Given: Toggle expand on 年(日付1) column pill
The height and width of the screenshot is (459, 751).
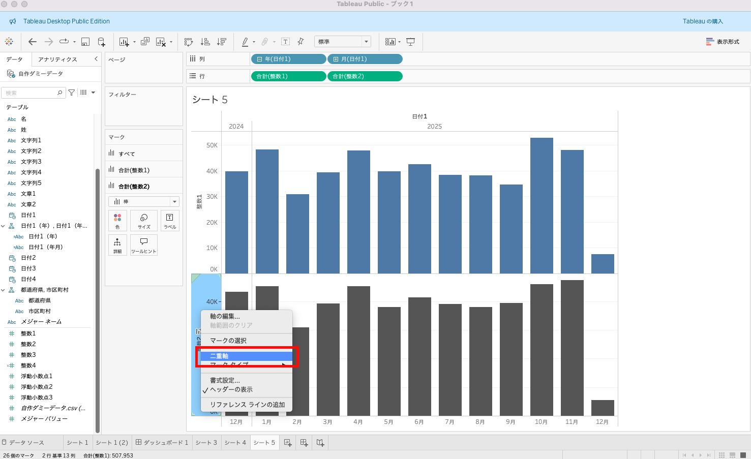Looking at the screenshot, I should coord(259,59).
